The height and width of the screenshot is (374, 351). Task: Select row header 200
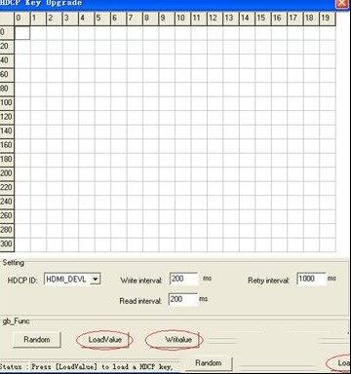(7, 174)
